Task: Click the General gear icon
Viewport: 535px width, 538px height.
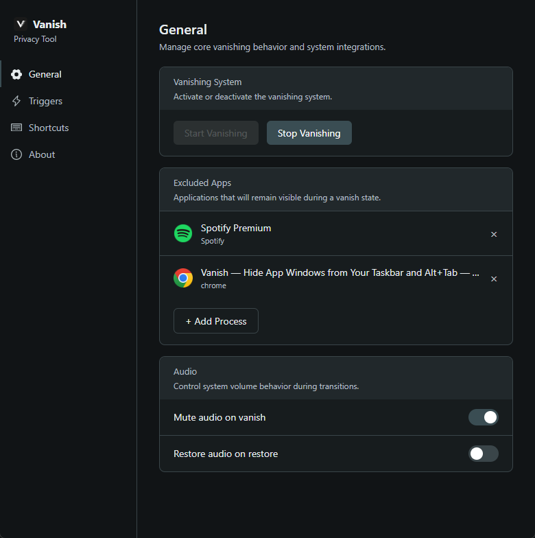Action: (x=16, y=74)
